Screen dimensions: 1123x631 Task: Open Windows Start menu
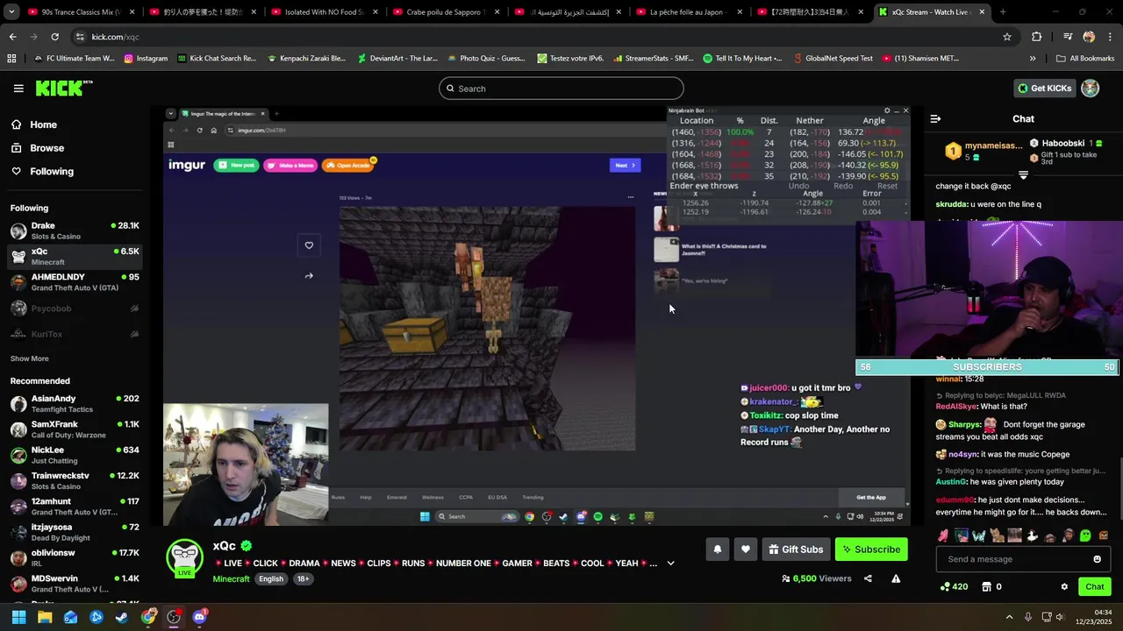(18, 617)
